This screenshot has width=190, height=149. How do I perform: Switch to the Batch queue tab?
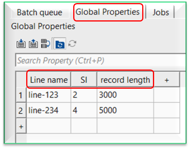40,13
